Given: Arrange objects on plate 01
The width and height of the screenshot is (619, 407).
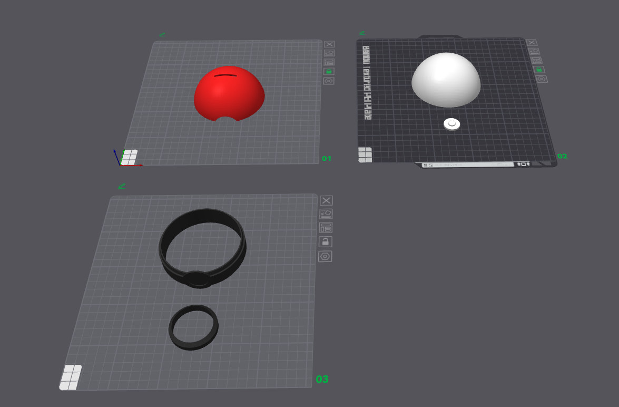Looking at the screenshot, I should [329, 62].
